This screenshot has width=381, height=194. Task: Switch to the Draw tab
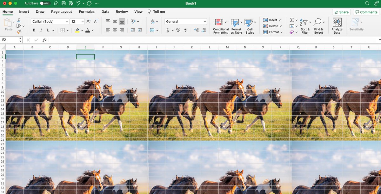click(40, 11)
